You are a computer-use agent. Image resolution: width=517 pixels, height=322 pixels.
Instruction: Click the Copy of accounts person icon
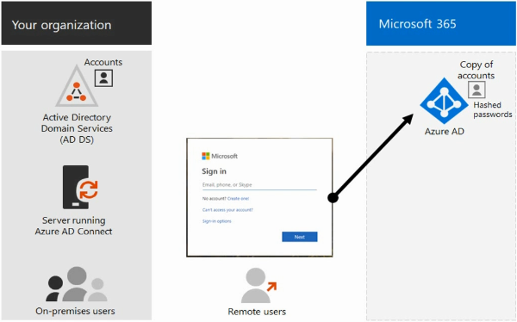coord(477,90)
